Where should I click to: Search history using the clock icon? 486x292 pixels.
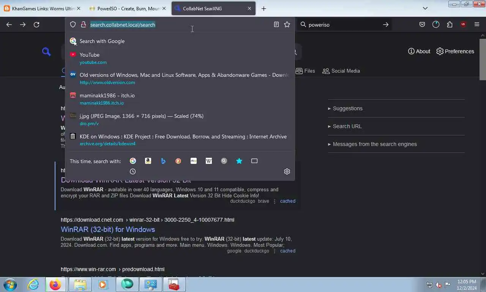pyautogui.click(x=133, y=171)
